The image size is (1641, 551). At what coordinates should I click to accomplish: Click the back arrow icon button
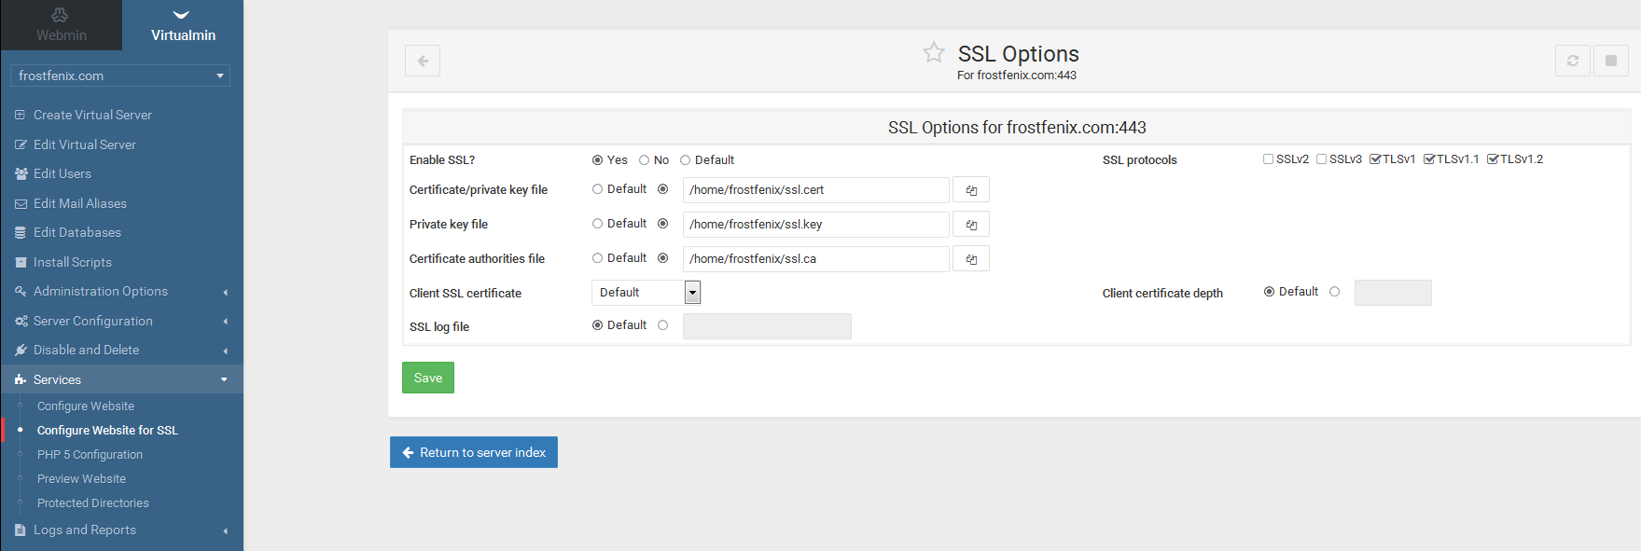pyautogui.click(x=423, y=61)
